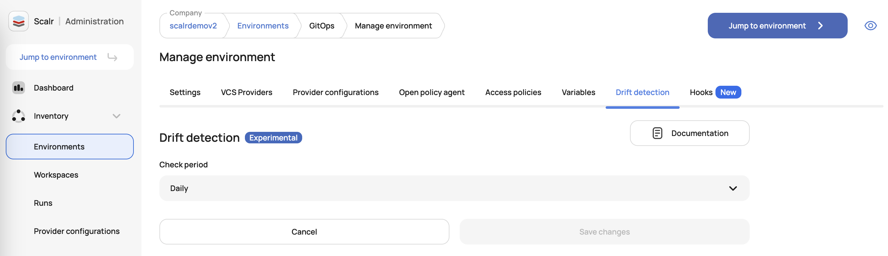The width and height of the screenshot is (888, 256).
Task: Click the Save changes button
Action: [604, 232]
